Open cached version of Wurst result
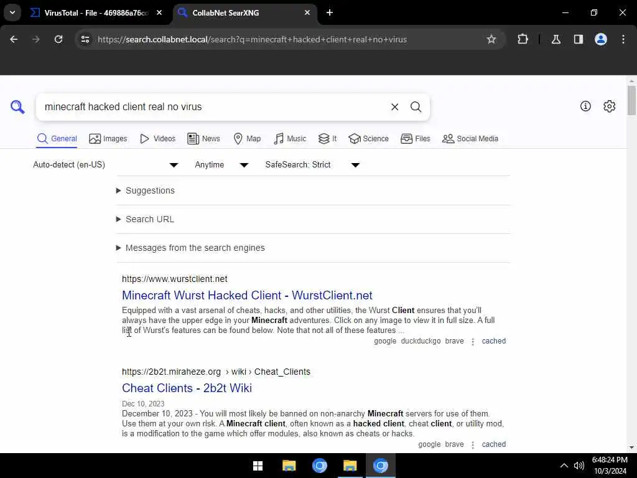The height and width of the screenshot is (478, 637). click(493, 341)
